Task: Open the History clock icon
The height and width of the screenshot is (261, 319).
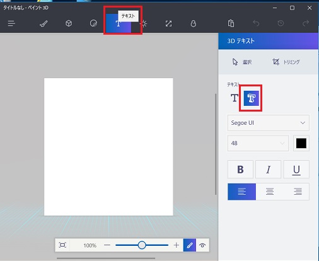Action: (281, 23)
